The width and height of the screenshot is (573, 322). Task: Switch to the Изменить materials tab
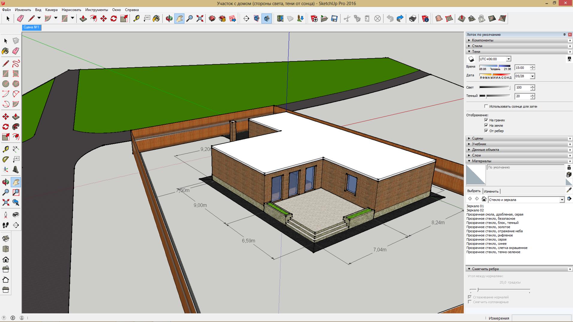(x=491, y=191)
